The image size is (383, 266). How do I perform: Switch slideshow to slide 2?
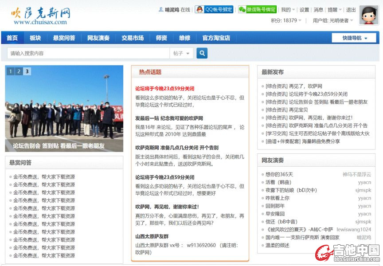(x=19, y=71)
